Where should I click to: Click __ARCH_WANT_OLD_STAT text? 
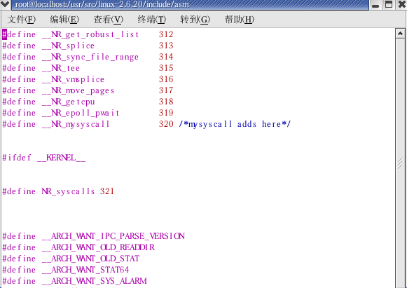90,259
